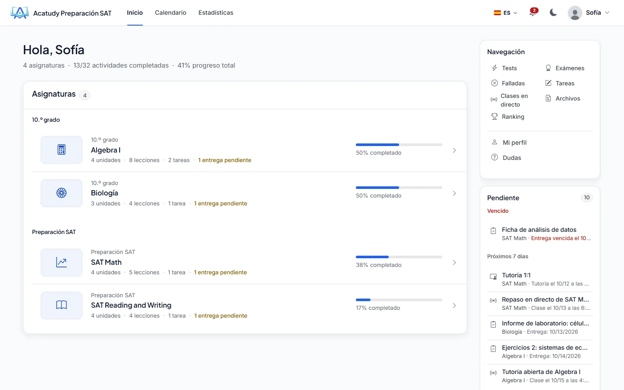The image size is (624, 390).
Task: Switch to the Calendario tab
Action: 171,13
